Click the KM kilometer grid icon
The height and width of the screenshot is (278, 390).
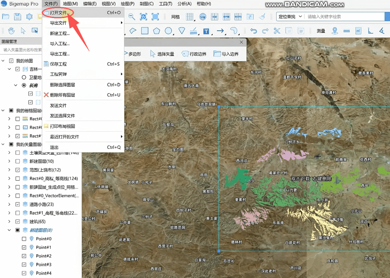(214, 17)
